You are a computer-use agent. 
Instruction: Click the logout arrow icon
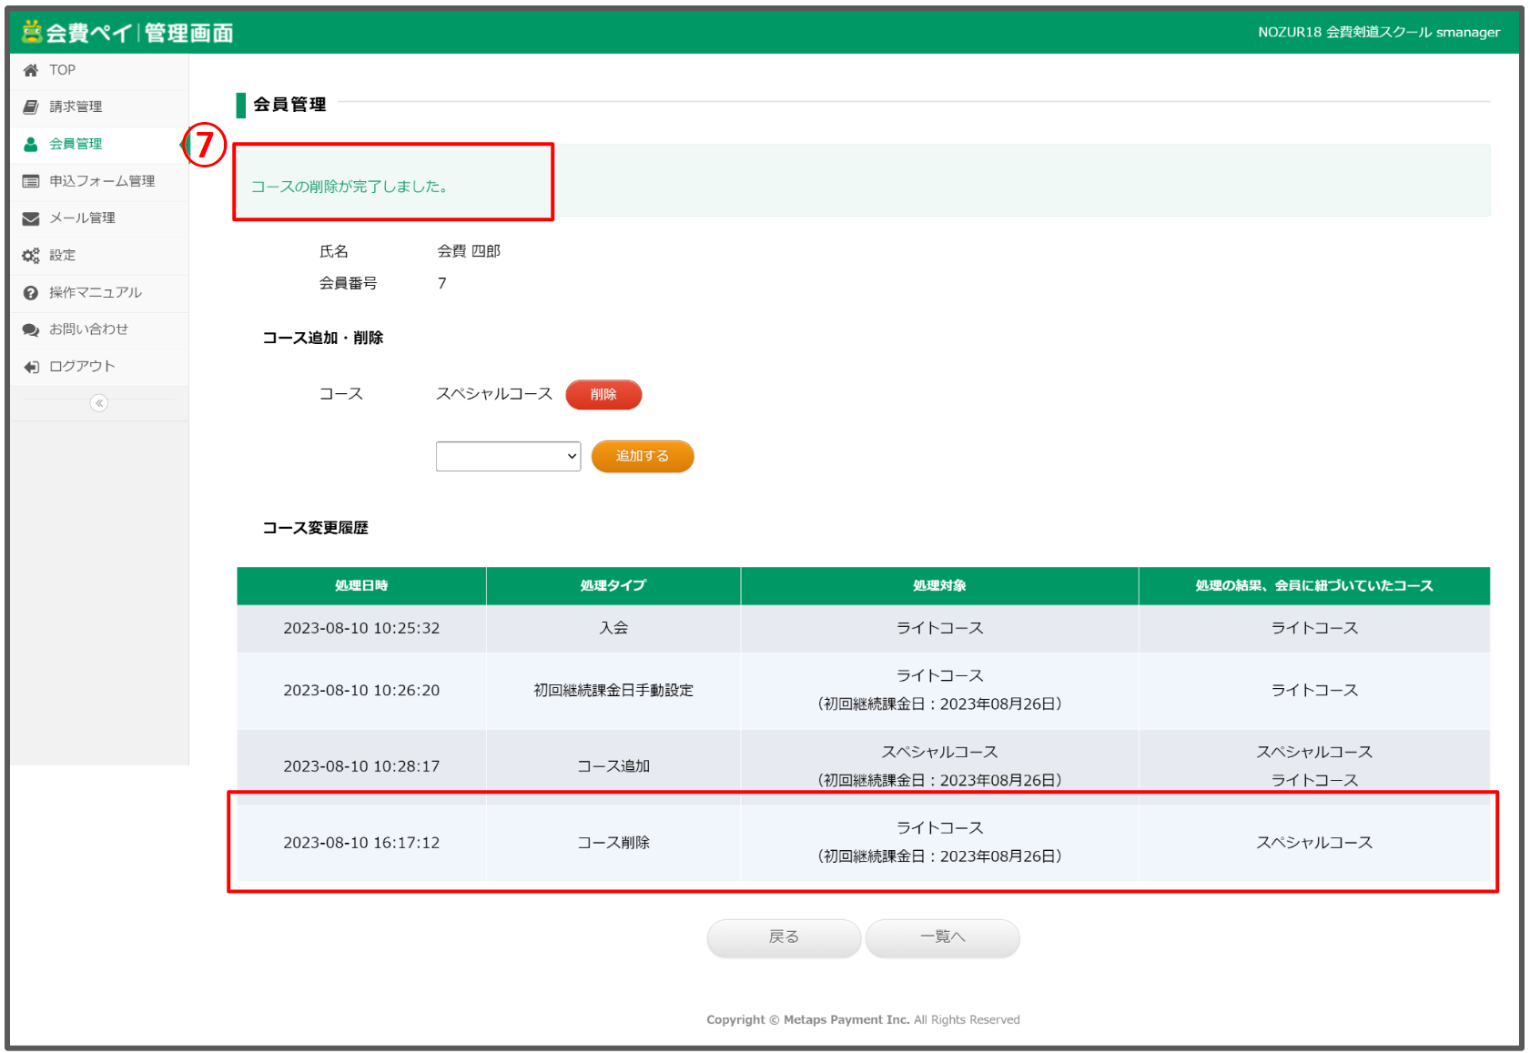pyautogui.click(x=31, y=367)
